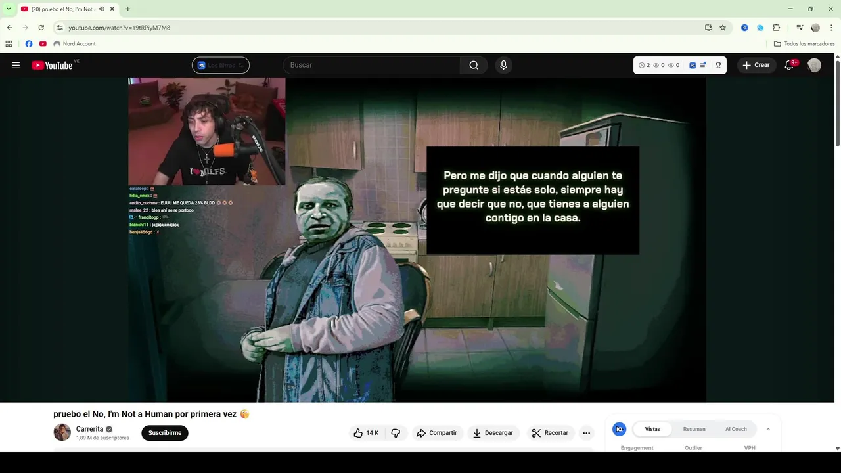Click the Crear button
841x473 pixels.
pyautogui.click(x=756, y=65)
